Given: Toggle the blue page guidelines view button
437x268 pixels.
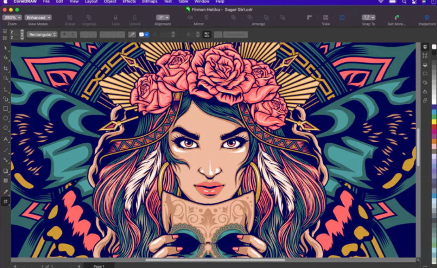Looking at the screenshot, I should 342,17.
